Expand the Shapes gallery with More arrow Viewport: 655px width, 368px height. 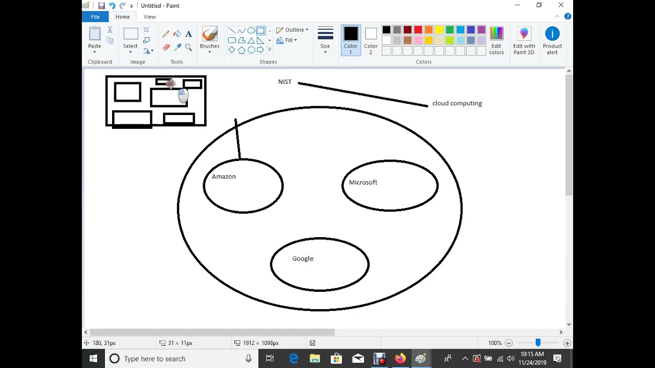pyautogui.click(x=270, y=50)
